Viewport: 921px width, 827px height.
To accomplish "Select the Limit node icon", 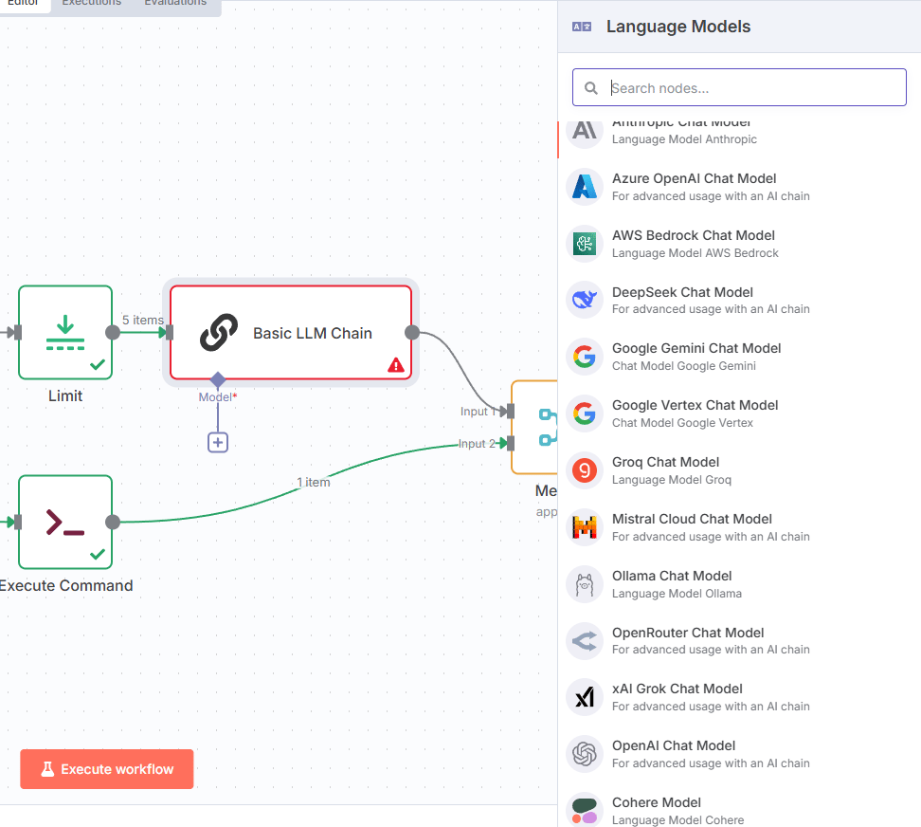I will tap(65, 333).
